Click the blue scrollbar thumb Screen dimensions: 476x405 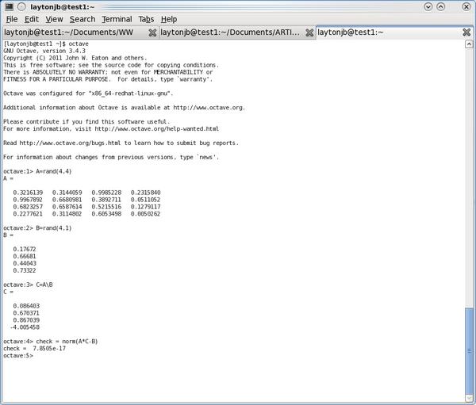[x=469, y=350]
